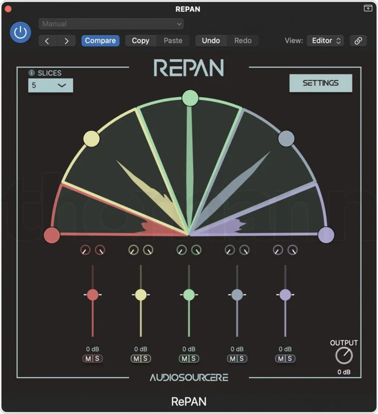The image size is (378, 414).
Task: Open the View Editor selector
Action: tap(325, 41)
